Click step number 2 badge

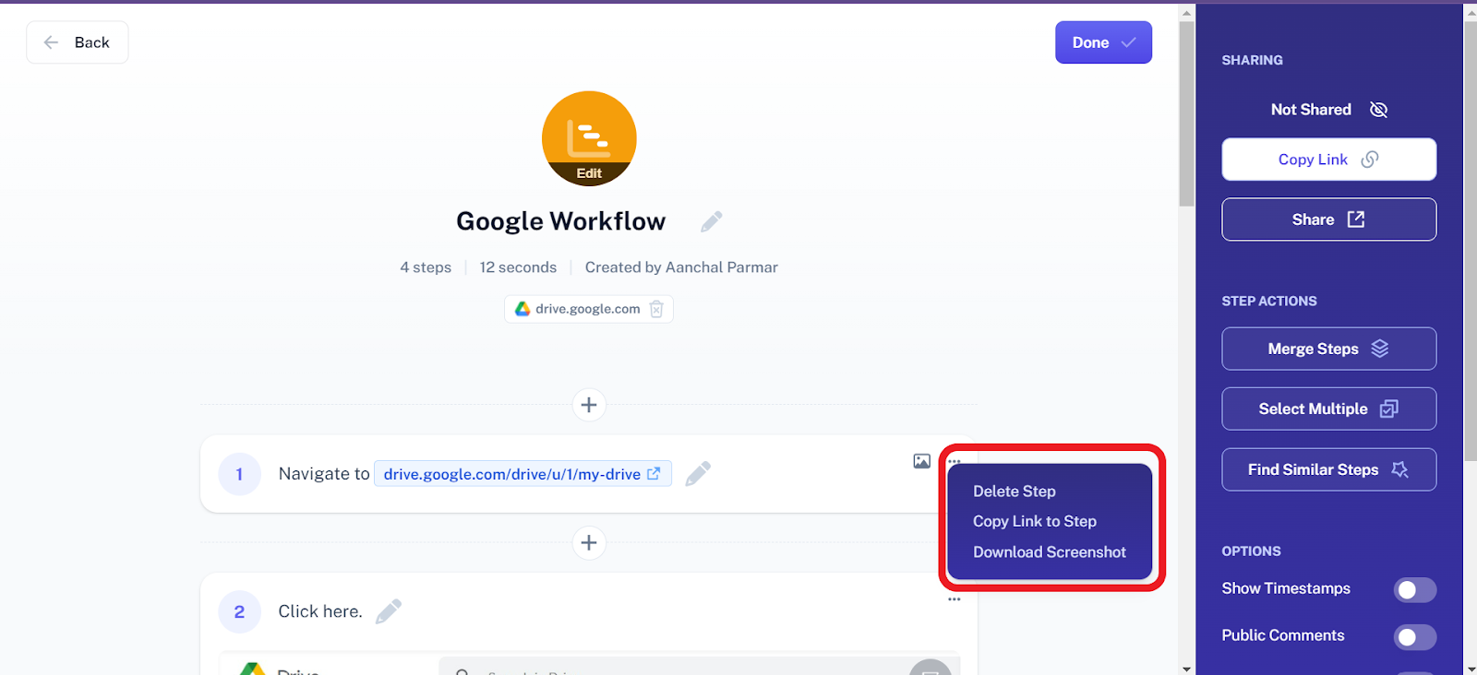tap(239, 611)
